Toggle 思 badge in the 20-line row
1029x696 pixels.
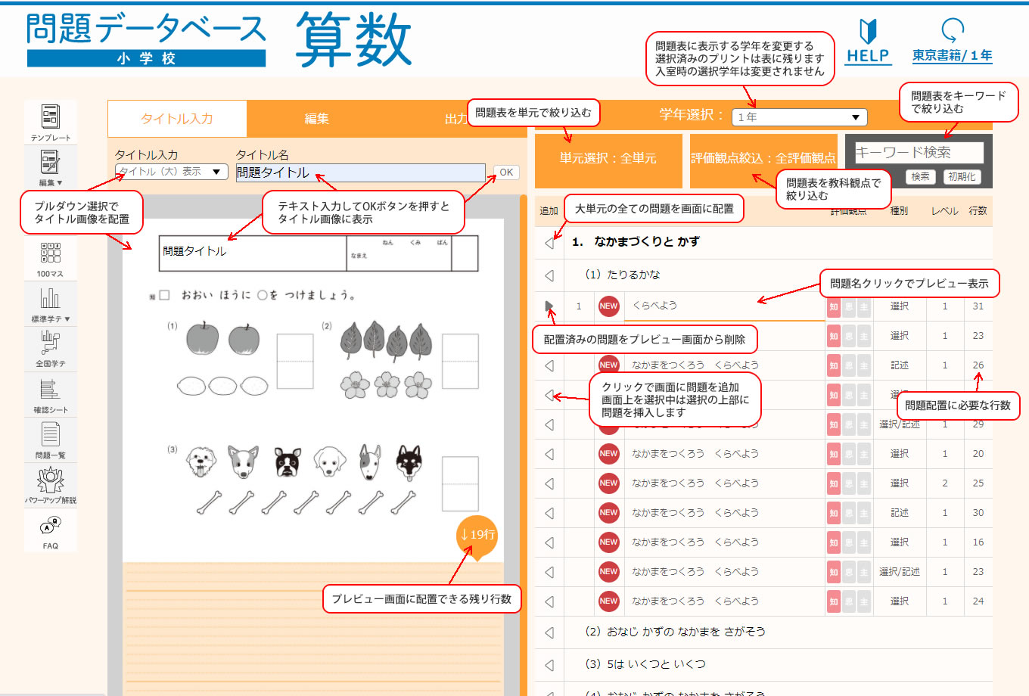[x=849, y=454]
